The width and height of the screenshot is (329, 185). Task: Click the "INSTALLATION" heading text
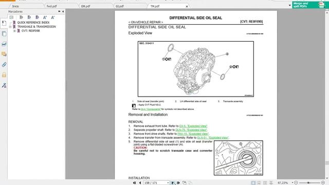click(139, 178)
